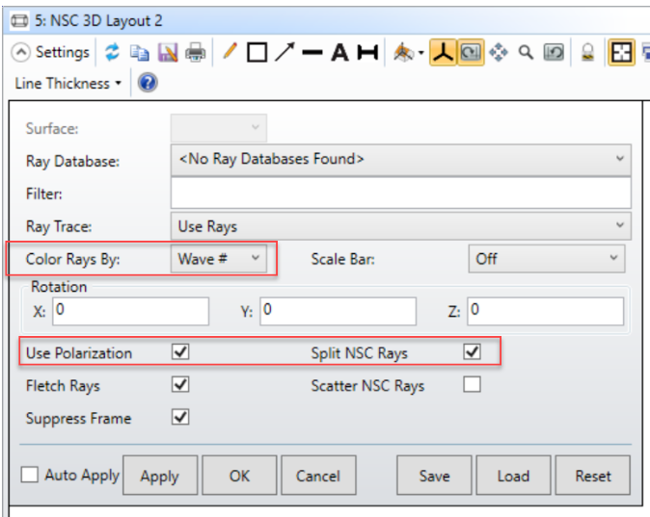
Task: Open the Line Thickness menu
Action: click(68, 83)
